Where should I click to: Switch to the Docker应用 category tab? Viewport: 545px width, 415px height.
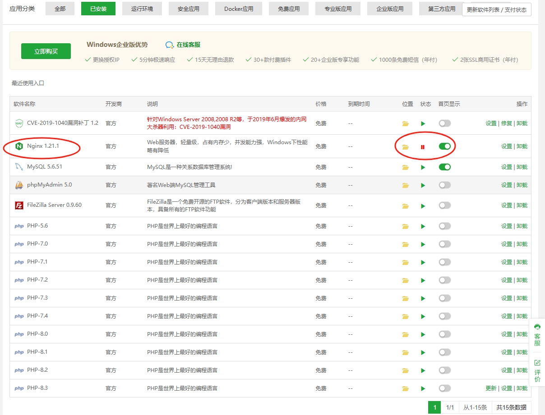coord(239,9)
